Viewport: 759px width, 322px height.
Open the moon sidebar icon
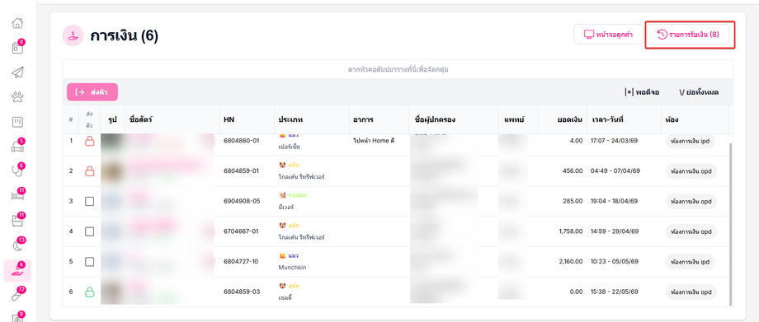point(17,245)
